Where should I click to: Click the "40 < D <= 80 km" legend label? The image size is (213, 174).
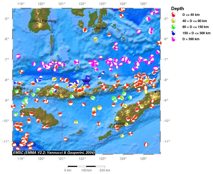pos(195,21)
